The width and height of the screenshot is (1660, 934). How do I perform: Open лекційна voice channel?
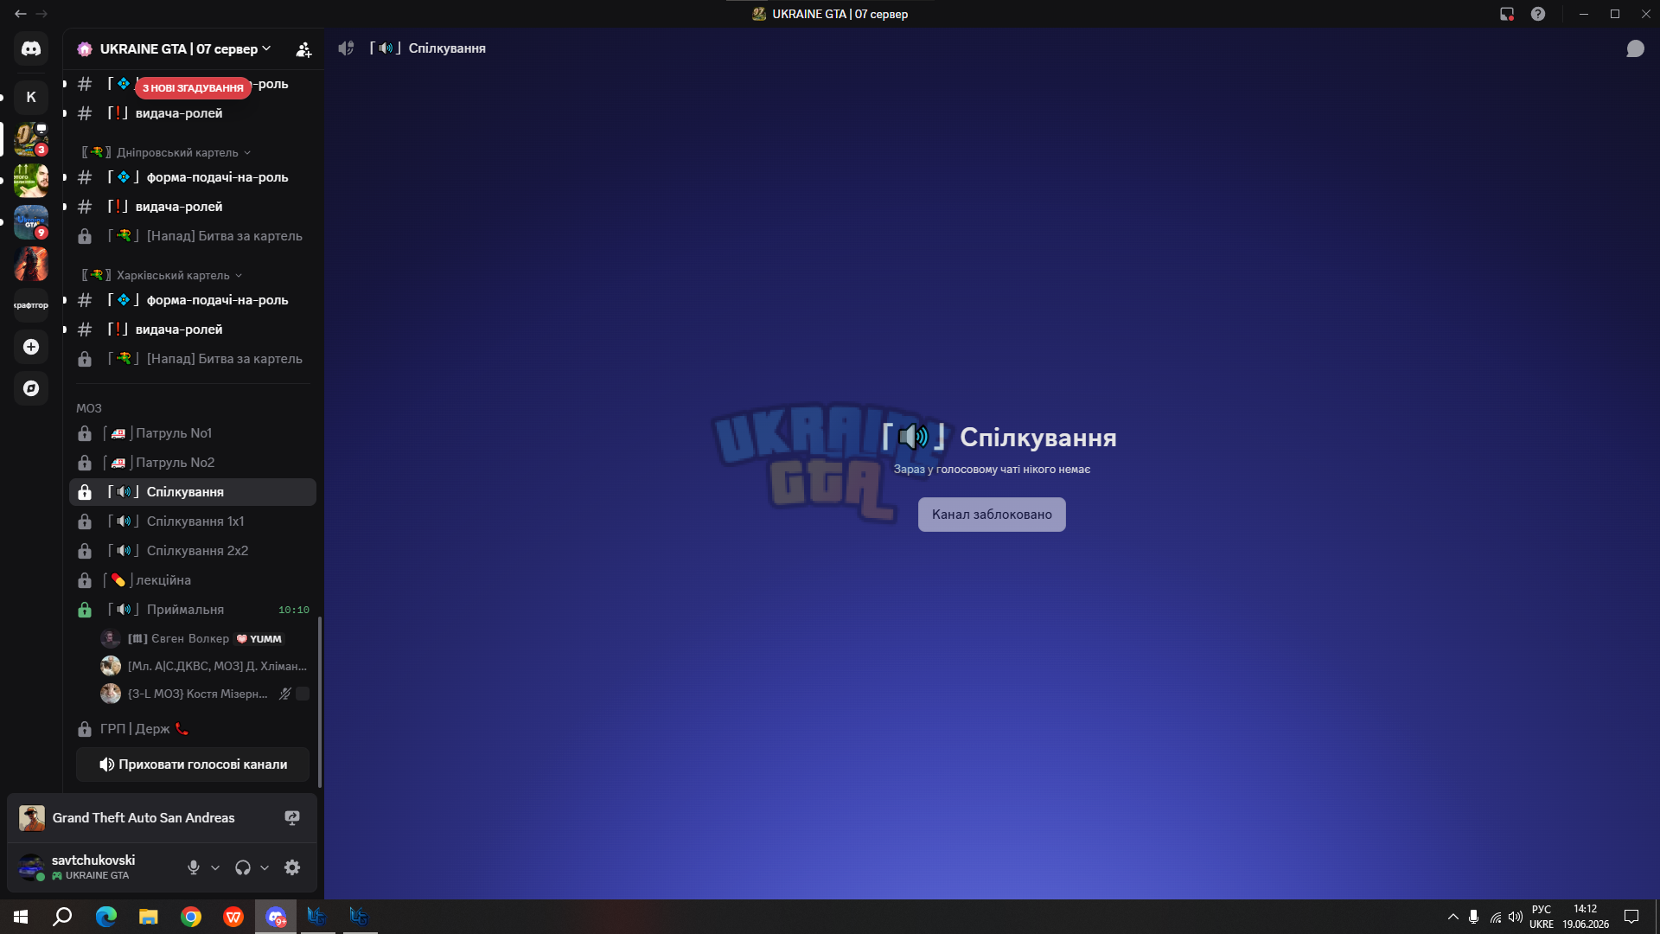[x=193, y=580]
